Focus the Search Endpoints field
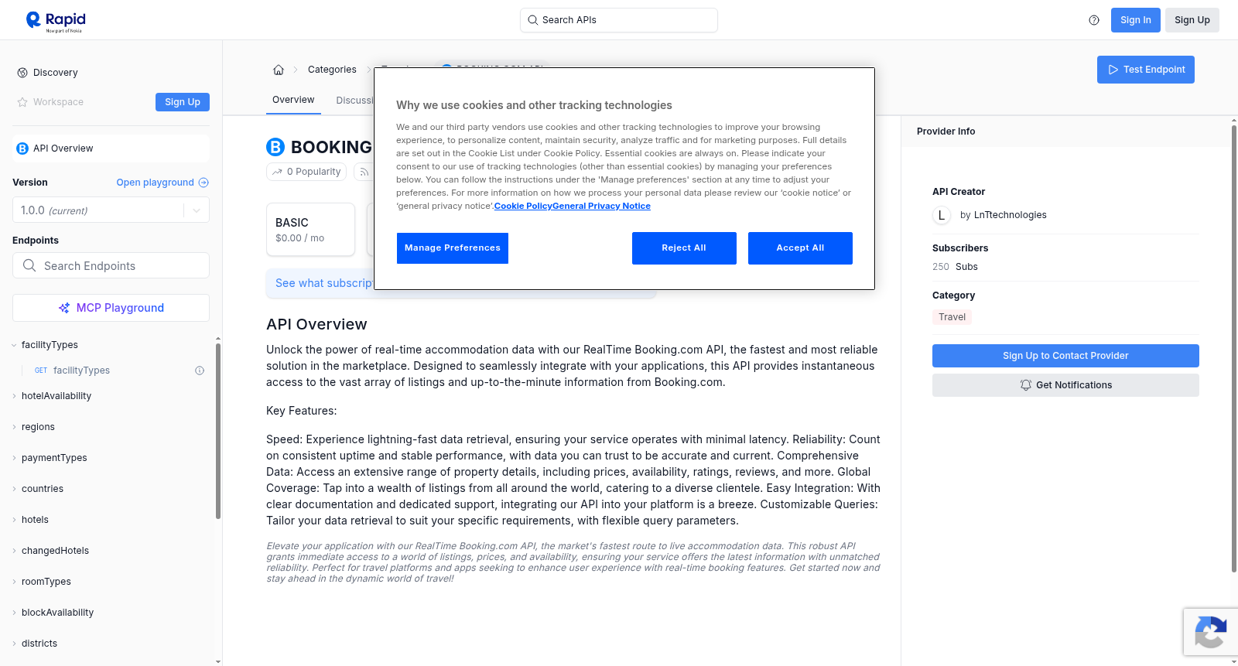Screen dimensions: 1238x666 tap(111, 265)
